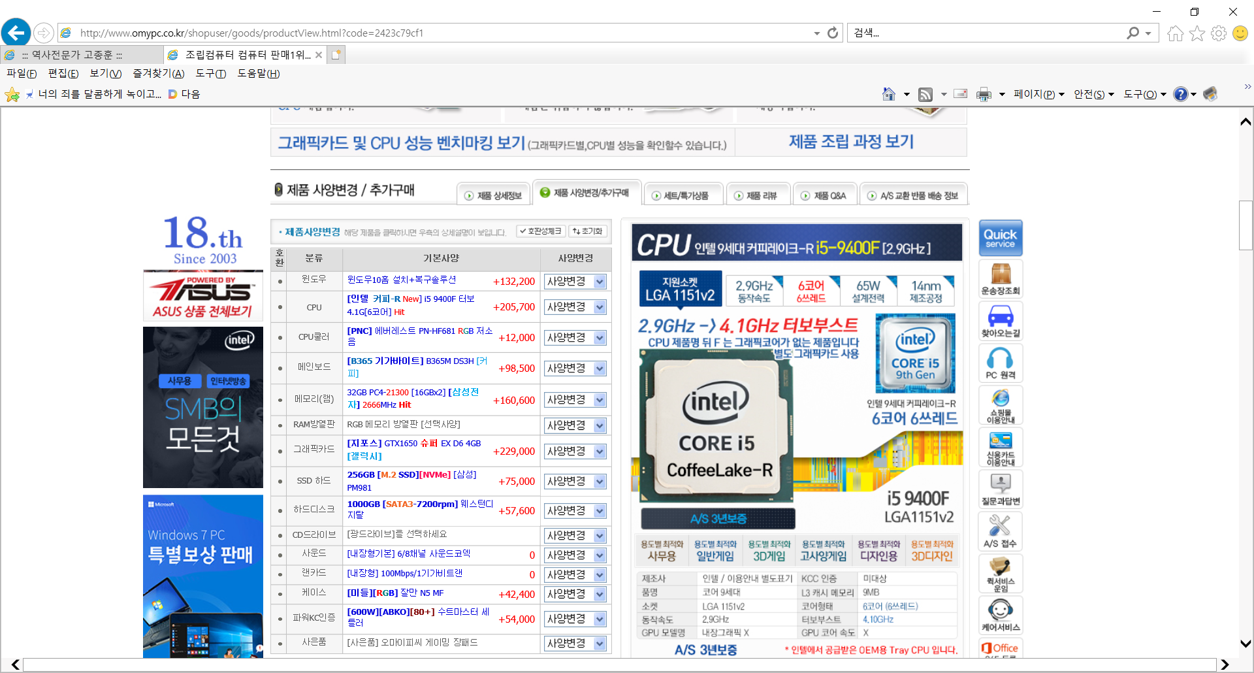The height and width of the screenshot is (673, 1254).
Task: Click the printer icon
Action: (984, 95)
